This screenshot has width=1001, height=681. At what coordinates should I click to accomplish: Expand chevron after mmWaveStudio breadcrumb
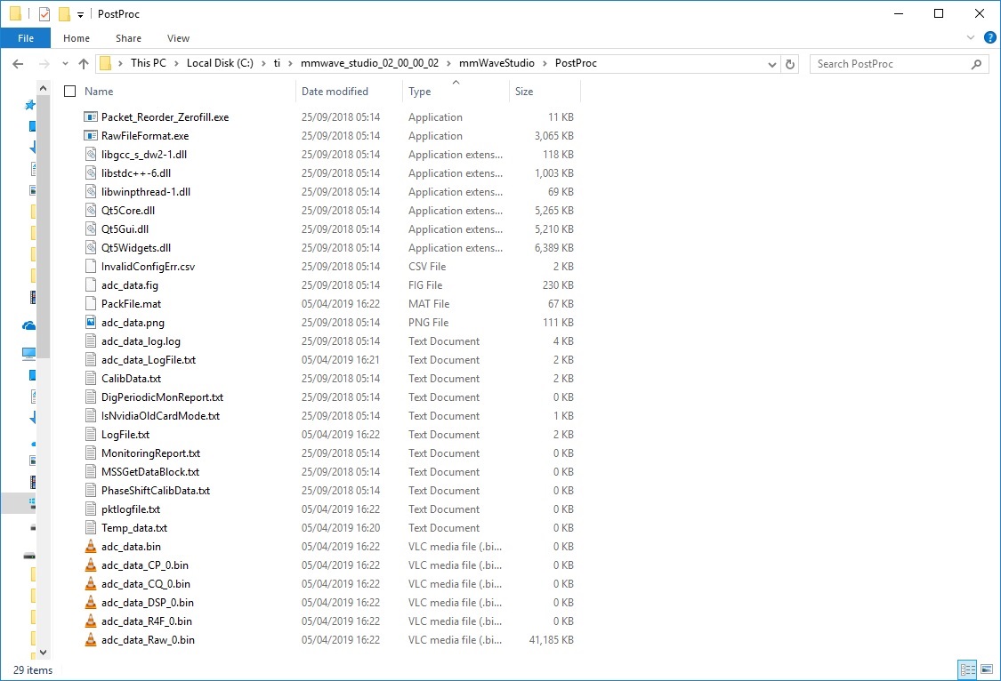[x=545, y=63]
